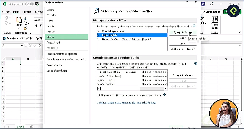Select column A header in spreadsheet
Image resolution: width=244 pixels, height=129 pixels.
pyautogui.click(x=13, y=59)
